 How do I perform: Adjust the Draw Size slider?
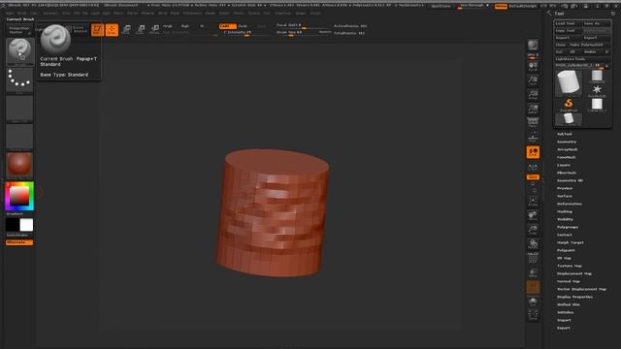[x=303, y=32]
